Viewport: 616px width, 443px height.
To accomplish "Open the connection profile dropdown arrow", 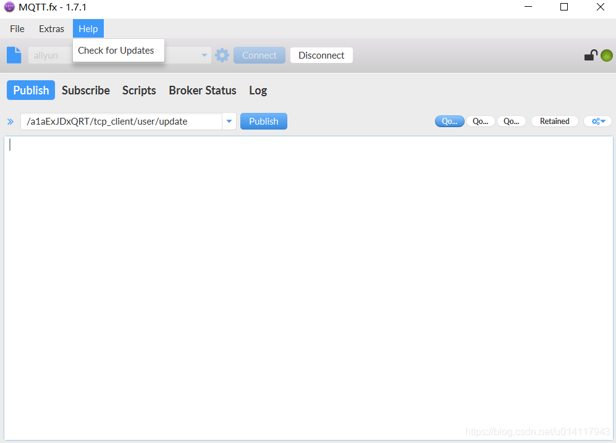I will (205, 56).
